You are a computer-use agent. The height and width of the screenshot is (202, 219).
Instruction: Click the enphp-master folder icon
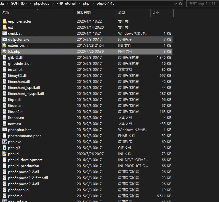5,21
